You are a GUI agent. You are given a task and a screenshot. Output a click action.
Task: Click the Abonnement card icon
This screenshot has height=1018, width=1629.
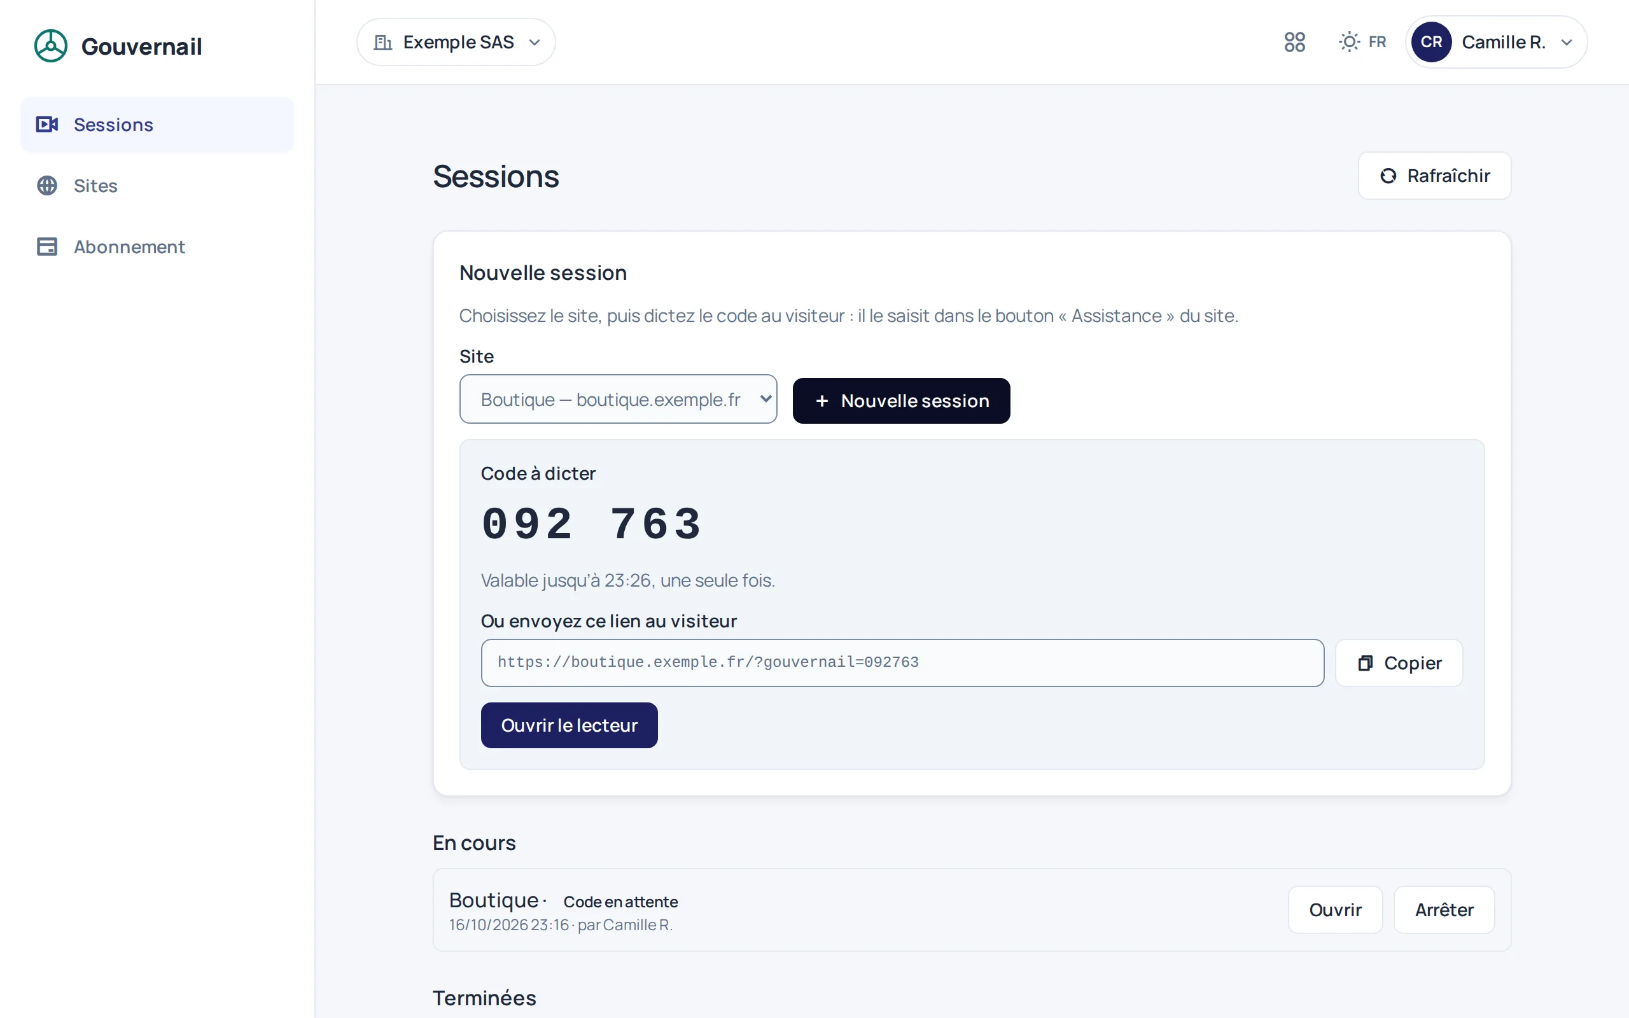[47, 246]
